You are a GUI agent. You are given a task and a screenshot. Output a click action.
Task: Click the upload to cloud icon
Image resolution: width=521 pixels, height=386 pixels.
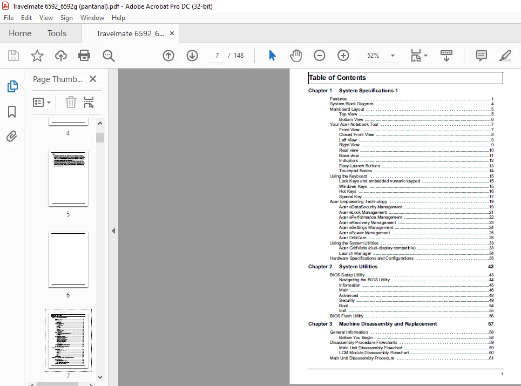click(61, 56)
